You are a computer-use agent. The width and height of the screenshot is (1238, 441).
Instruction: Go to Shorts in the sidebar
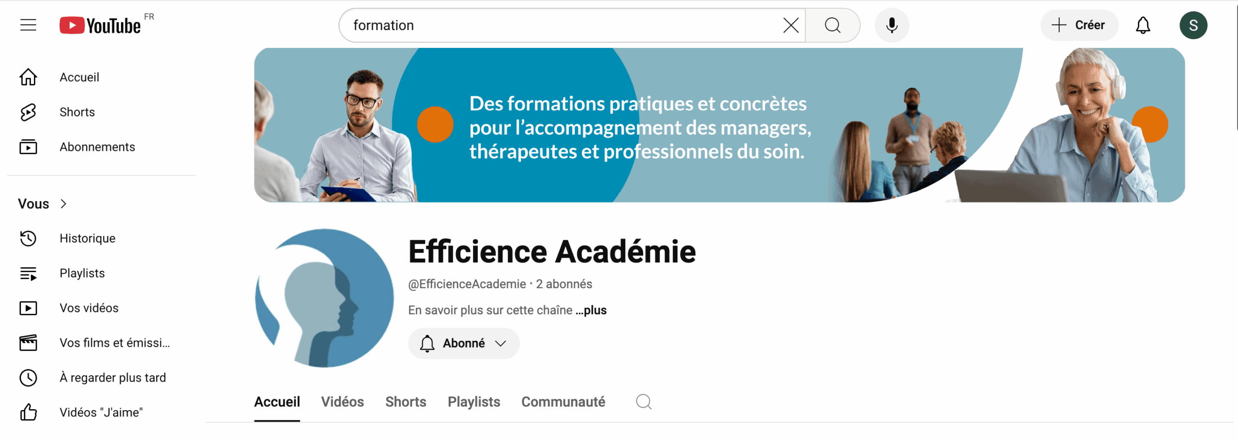coord(77,112)
